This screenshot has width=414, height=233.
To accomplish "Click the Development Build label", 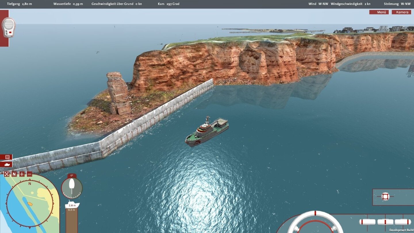I will tap(401, 230).
